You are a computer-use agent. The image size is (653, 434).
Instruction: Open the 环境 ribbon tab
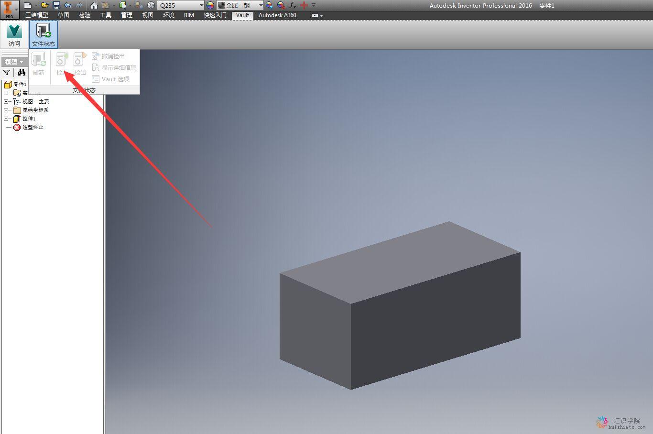tap(169, 15)
